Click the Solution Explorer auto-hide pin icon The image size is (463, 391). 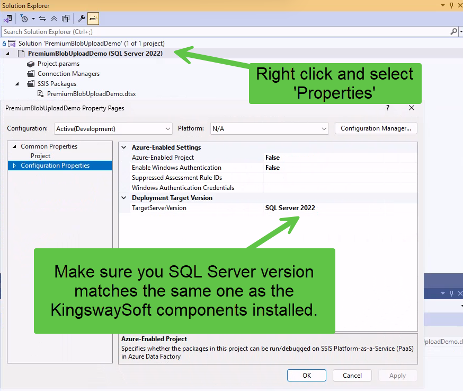[451, 5]
